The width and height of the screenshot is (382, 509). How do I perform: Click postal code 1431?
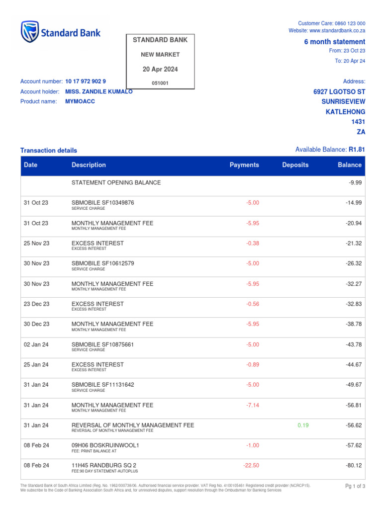(358, 122)
